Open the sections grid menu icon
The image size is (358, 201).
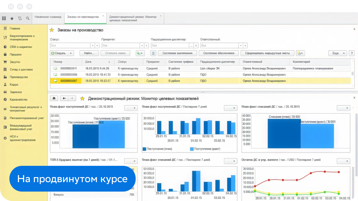point(4,19)
